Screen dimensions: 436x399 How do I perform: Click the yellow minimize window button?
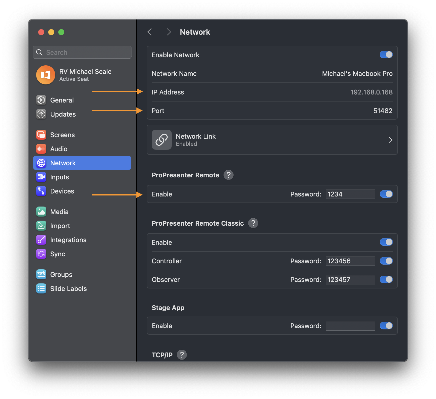click(x=51, y=32)
